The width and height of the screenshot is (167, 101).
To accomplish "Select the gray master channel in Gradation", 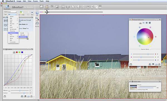I will [x=14, y=52].
